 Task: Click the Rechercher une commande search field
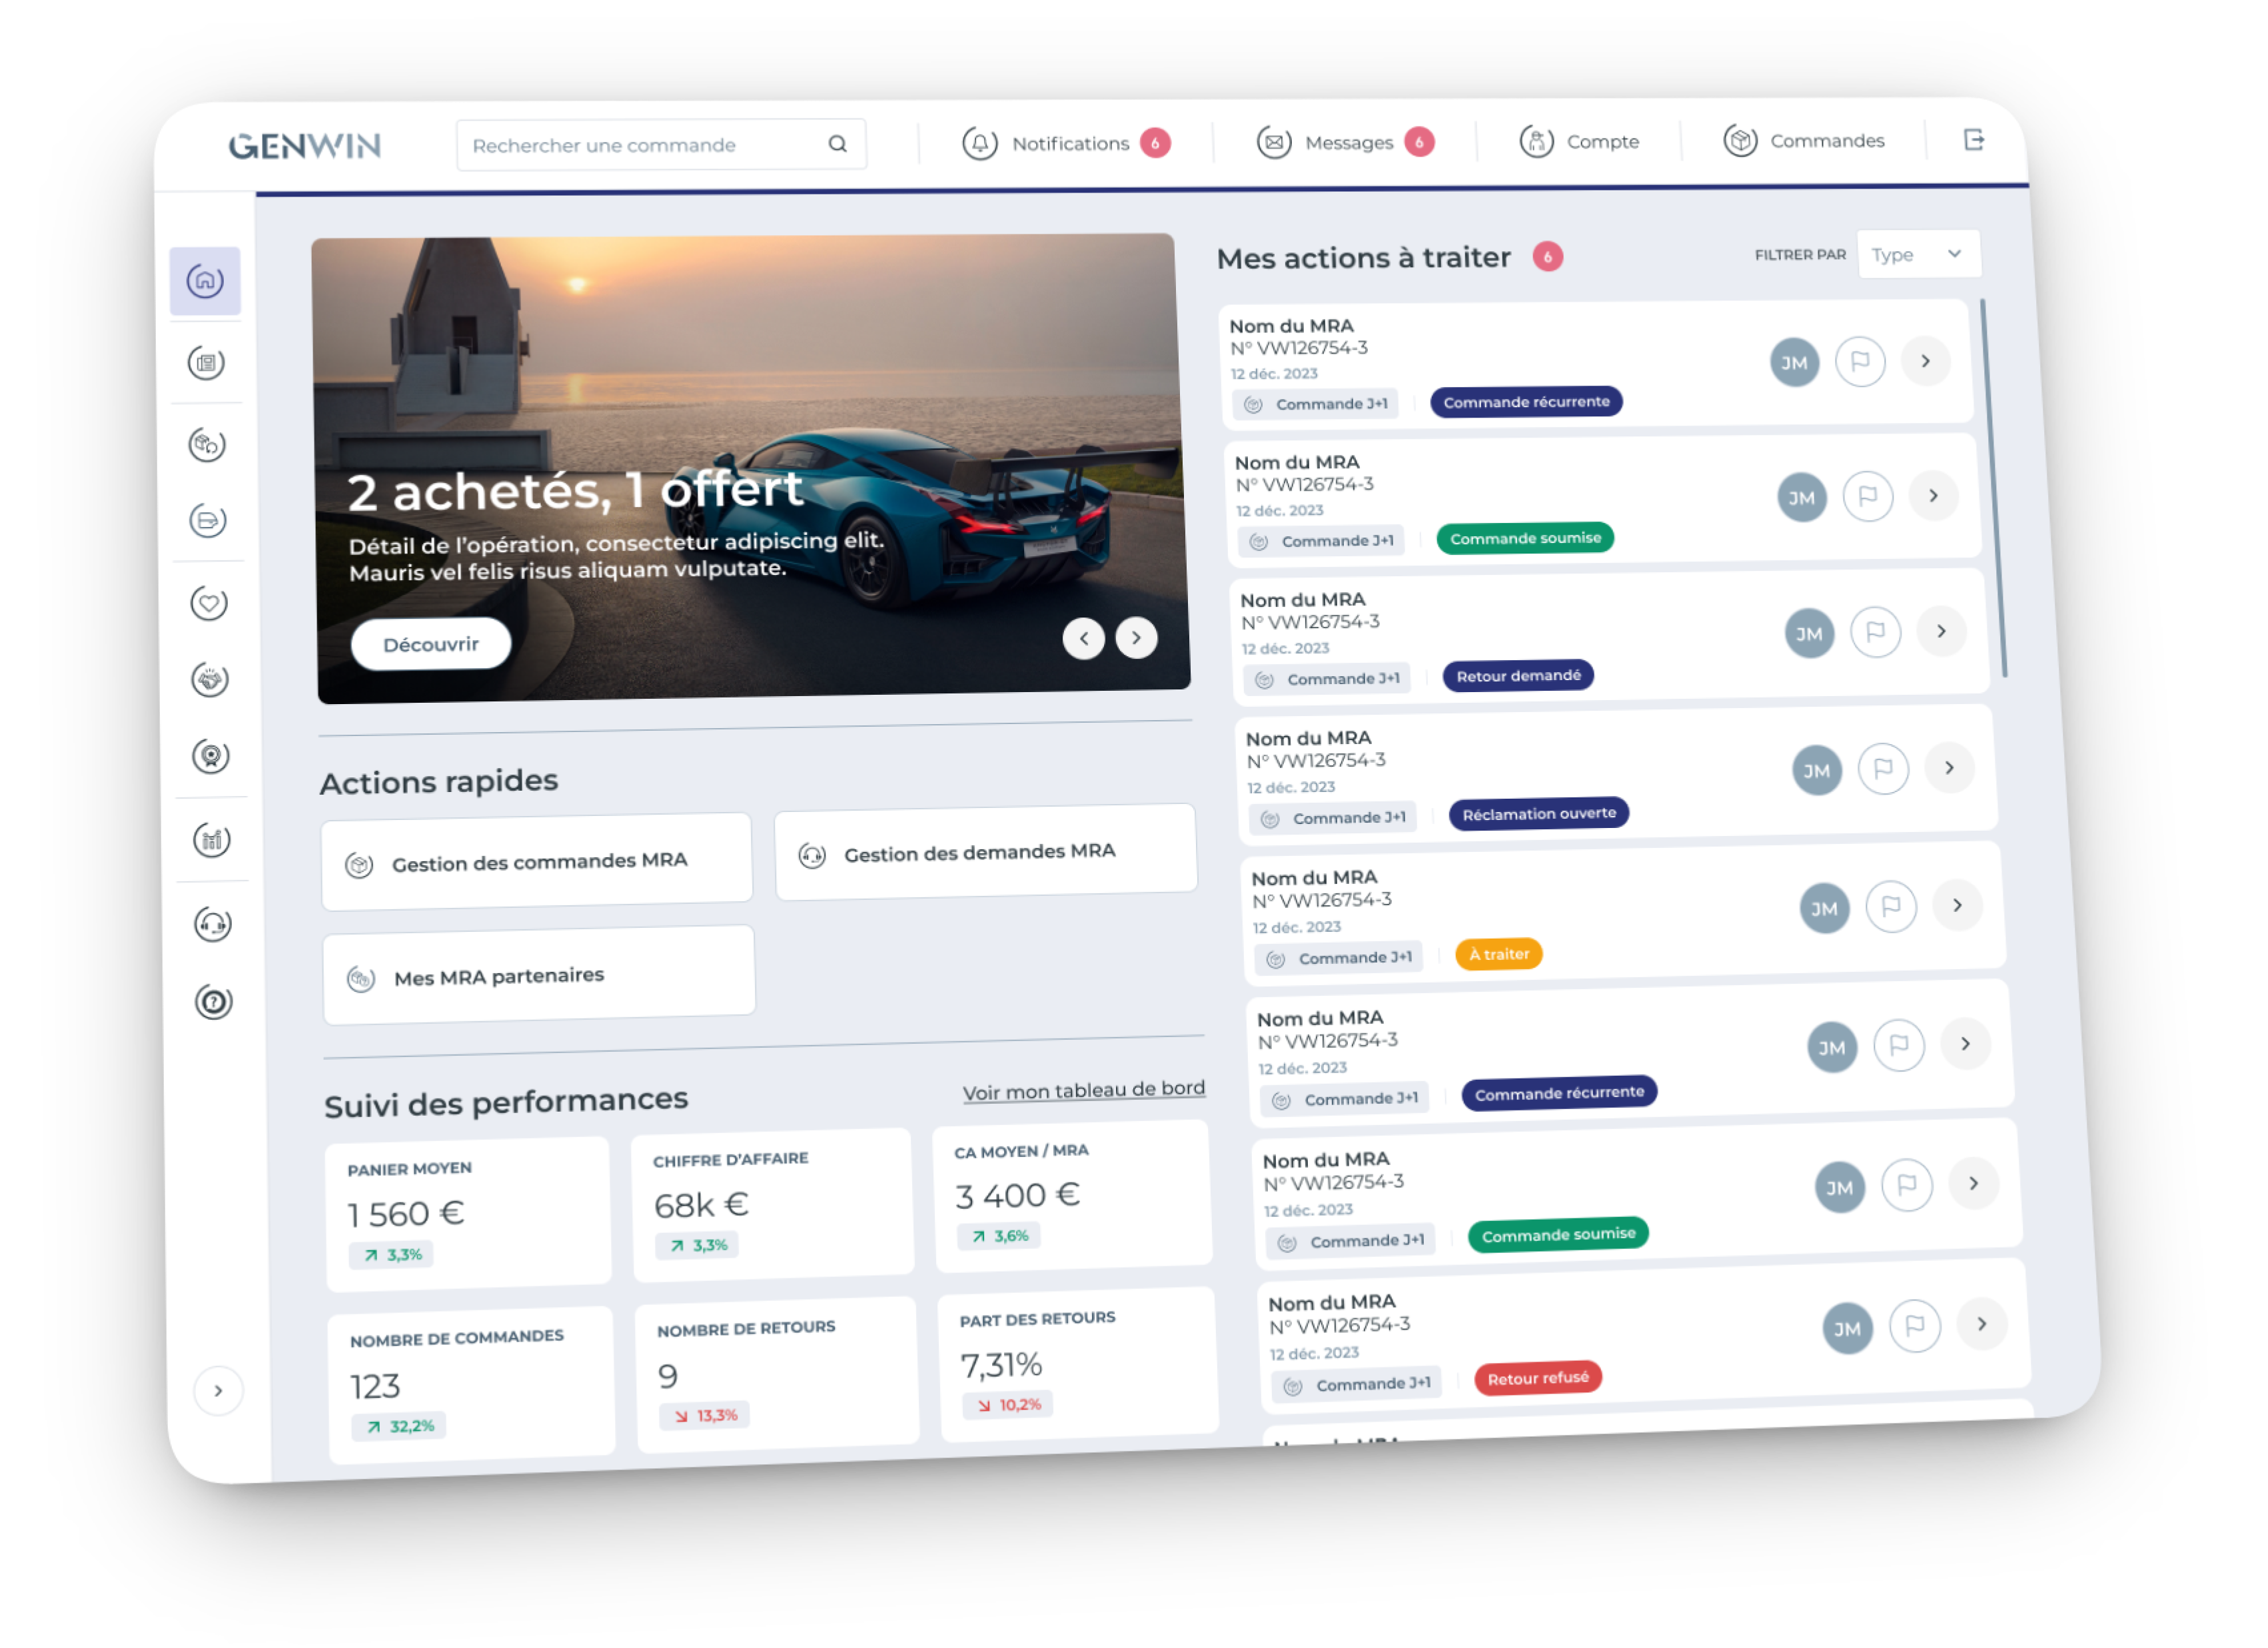pos(661,145)
